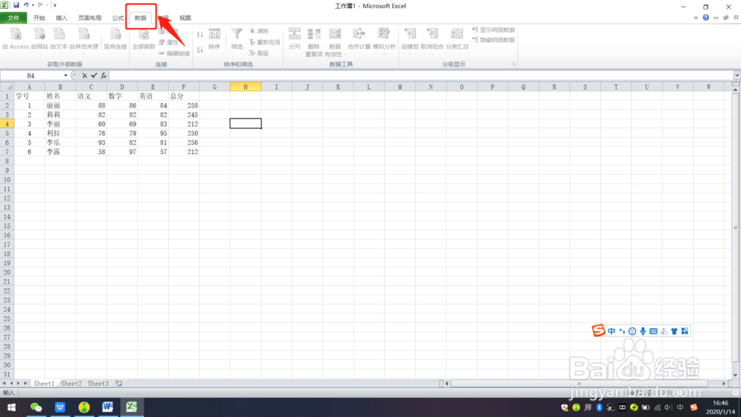Screen dimensions: 741x417
Task: Expand the Name Box dropdown
Action: pyautogui.click(x=66, y=76)
